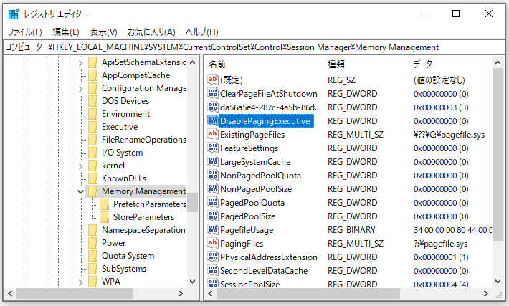Click values pane horizontal scroll right arrow
Screen dimensions: 509x306
point(486,293)
